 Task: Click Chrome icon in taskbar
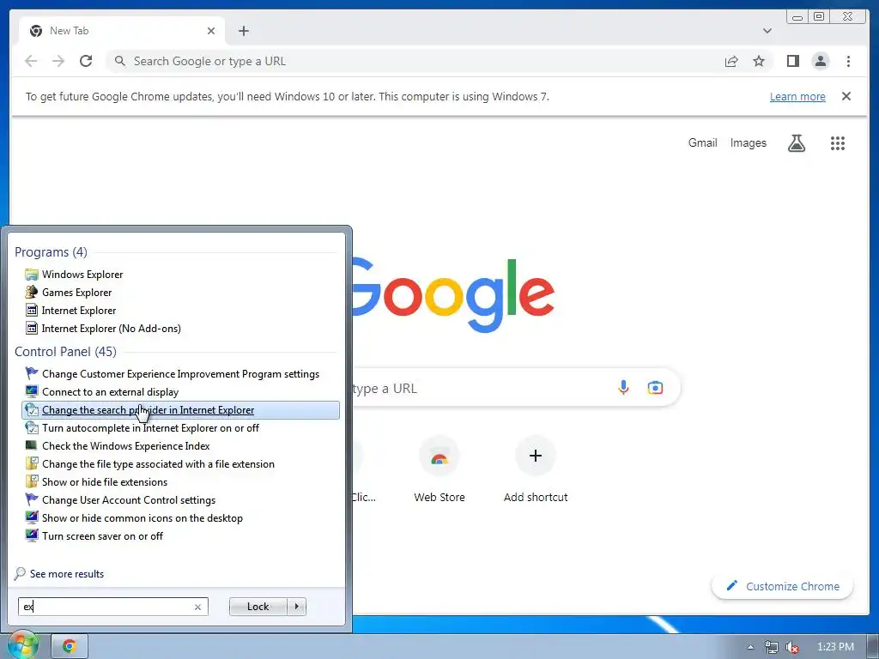(70, 646)
